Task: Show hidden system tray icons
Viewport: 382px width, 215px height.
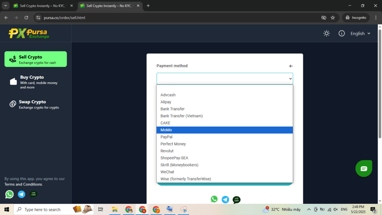Action: (x=309, y=209)
